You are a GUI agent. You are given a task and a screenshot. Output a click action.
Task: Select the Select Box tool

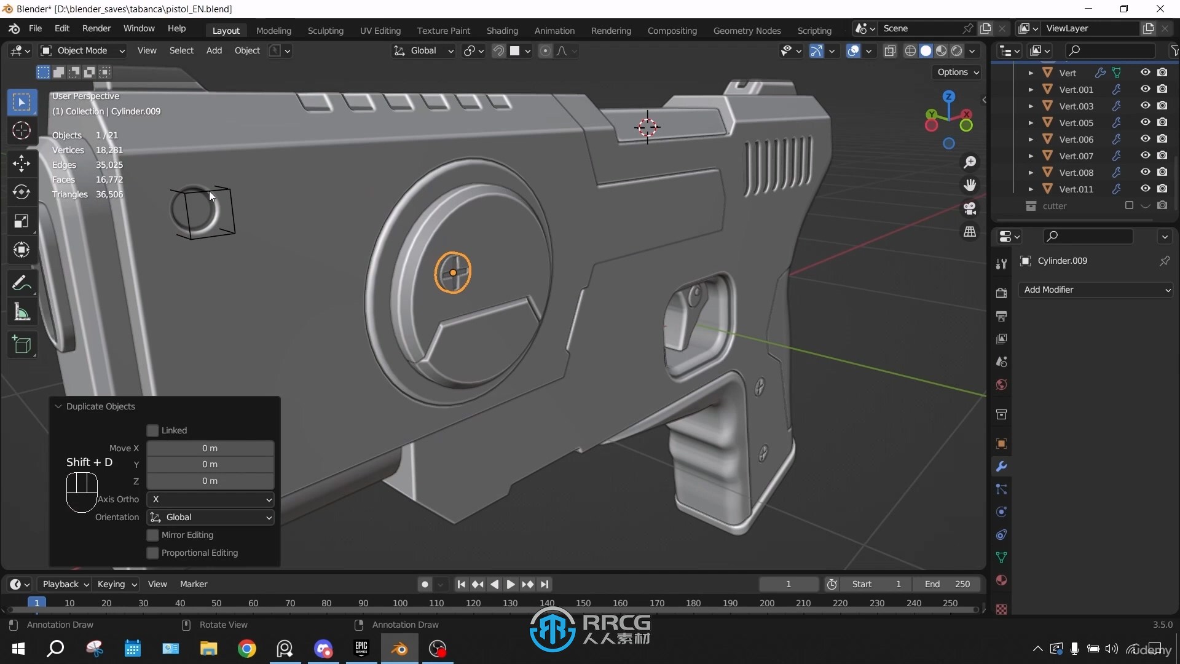tap(22, 102)
